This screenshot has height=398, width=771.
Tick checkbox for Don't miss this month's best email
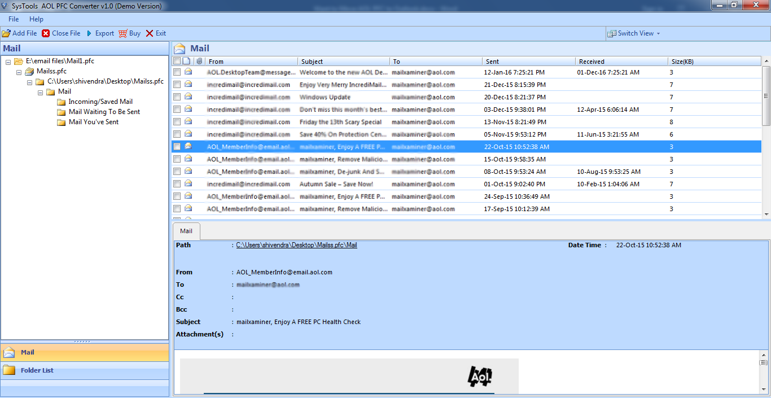point(177,110)
